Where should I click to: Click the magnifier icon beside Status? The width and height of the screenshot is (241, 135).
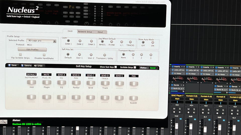click(4, 122)
